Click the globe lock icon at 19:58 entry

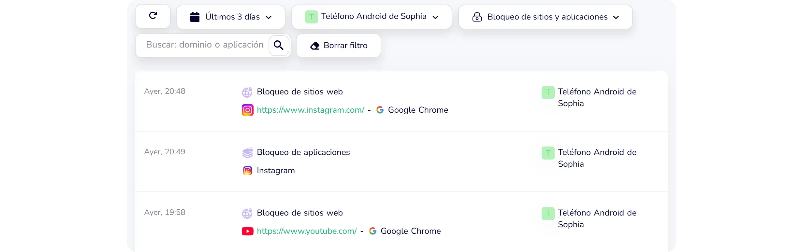pos(247,213)
